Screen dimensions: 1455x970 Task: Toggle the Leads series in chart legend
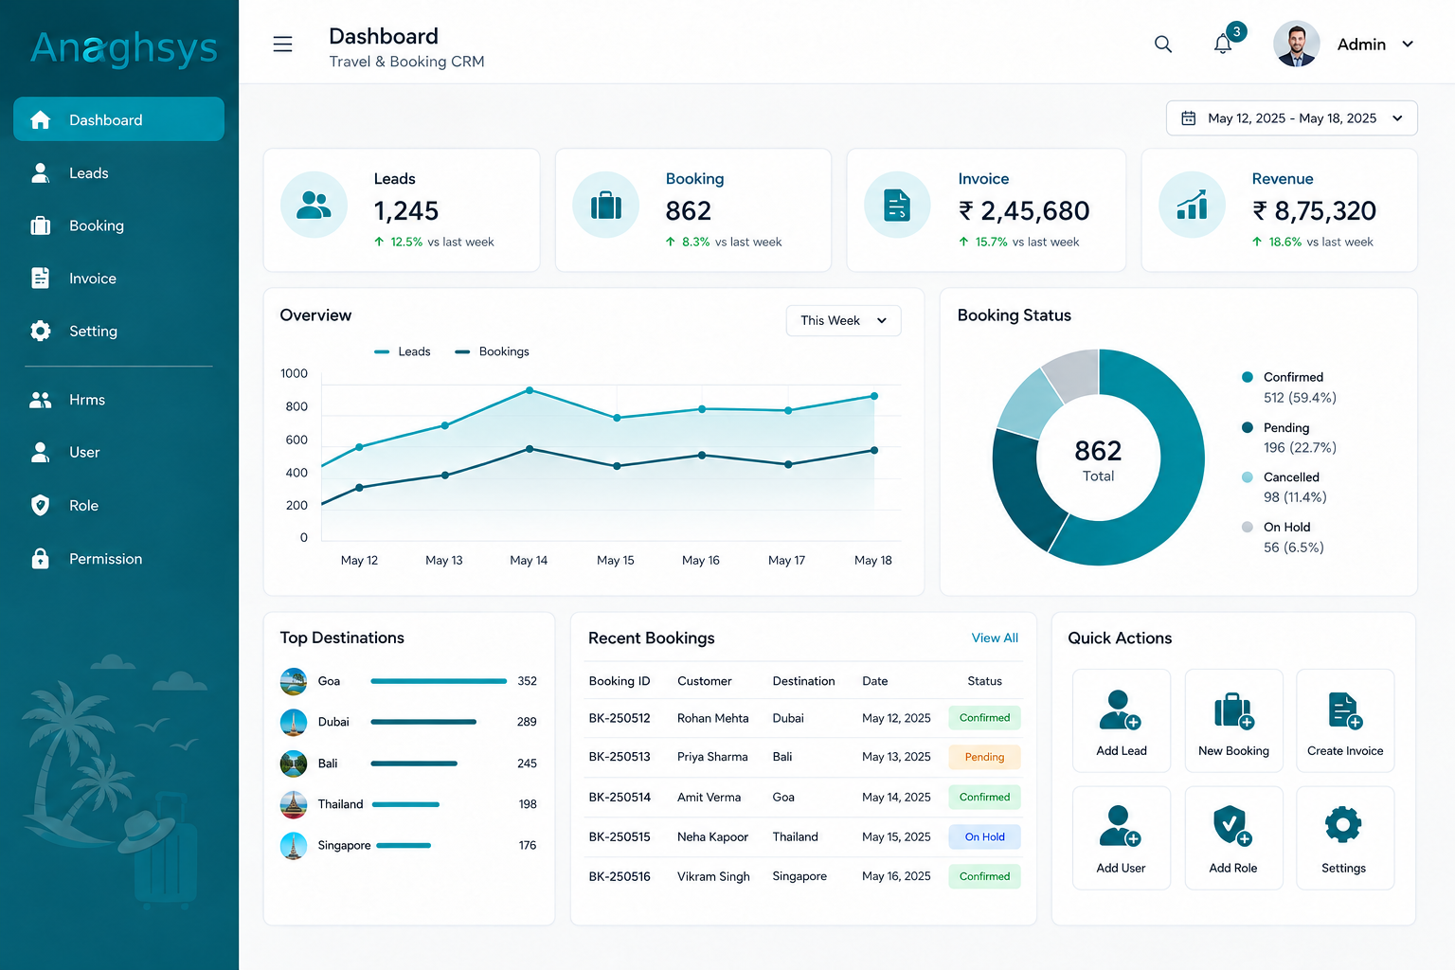(x=403, y=351)
